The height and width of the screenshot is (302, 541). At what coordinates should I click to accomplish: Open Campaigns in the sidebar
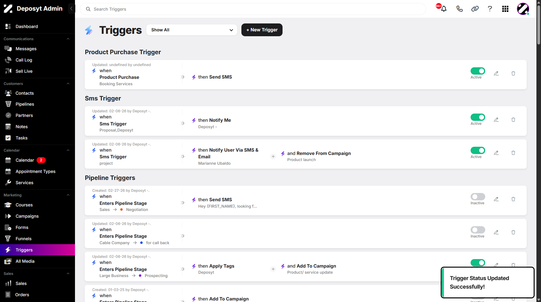(37, 216)
